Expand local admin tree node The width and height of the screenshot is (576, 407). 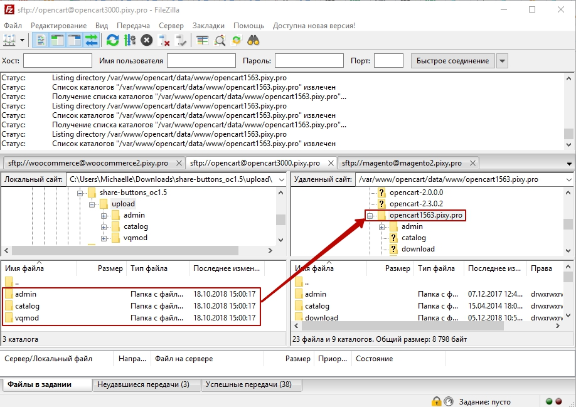pyautogui.click(x=104, y=216)
